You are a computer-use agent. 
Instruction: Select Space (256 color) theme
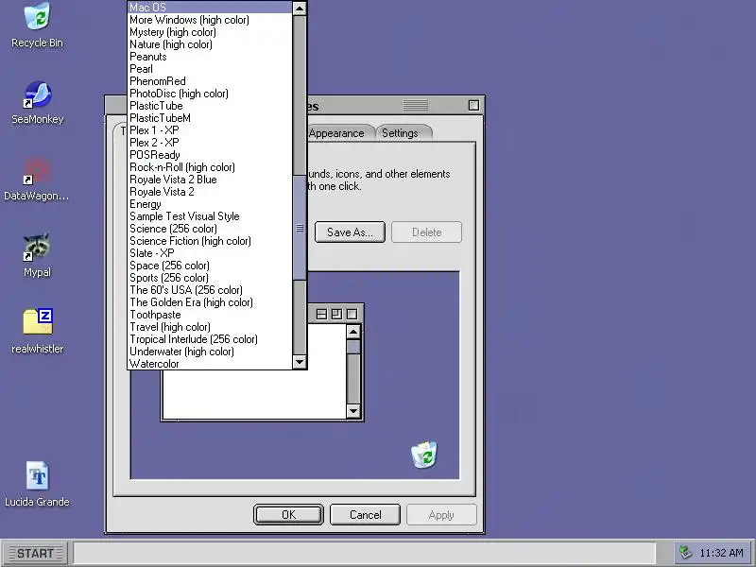(210, 266)
